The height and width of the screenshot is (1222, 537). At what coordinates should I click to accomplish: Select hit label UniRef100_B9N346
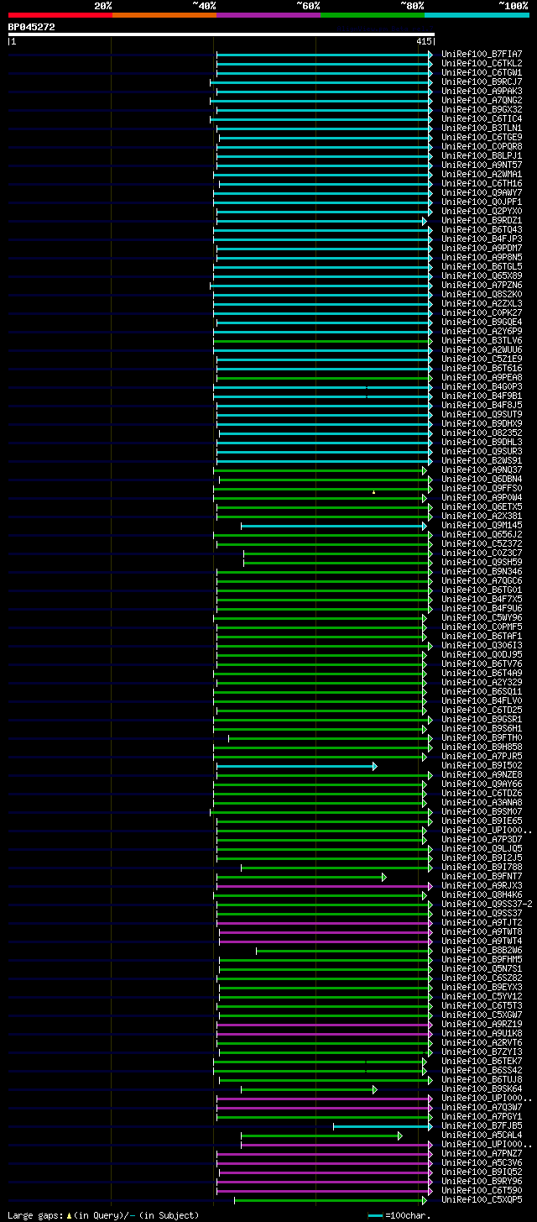click(481, 571)
